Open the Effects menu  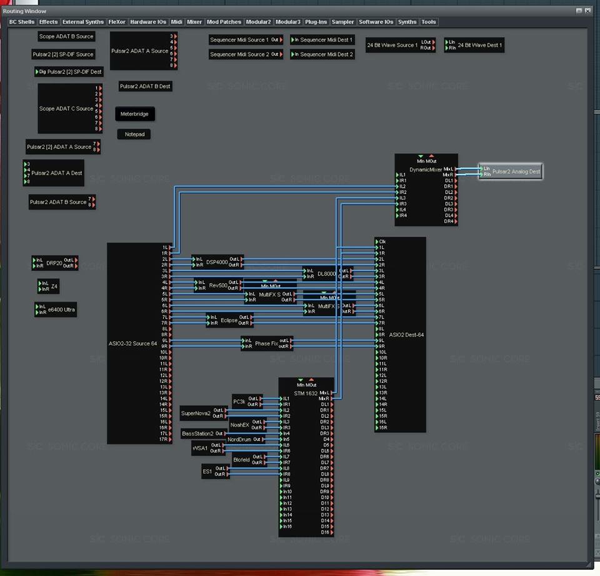point(48,22)
